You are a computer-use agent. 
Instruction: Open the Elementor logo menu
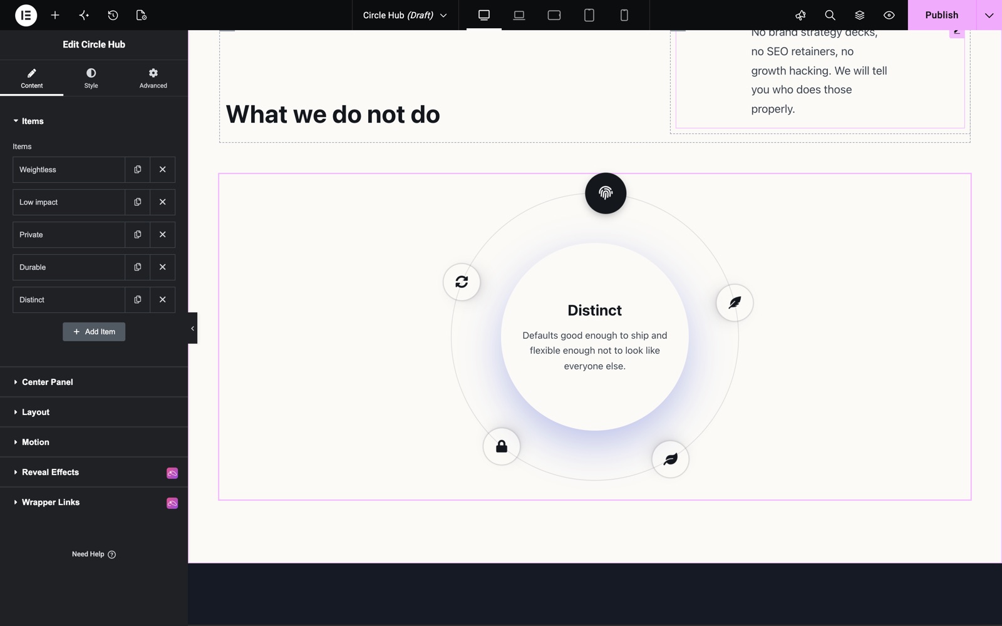click(x=26, y=15)
